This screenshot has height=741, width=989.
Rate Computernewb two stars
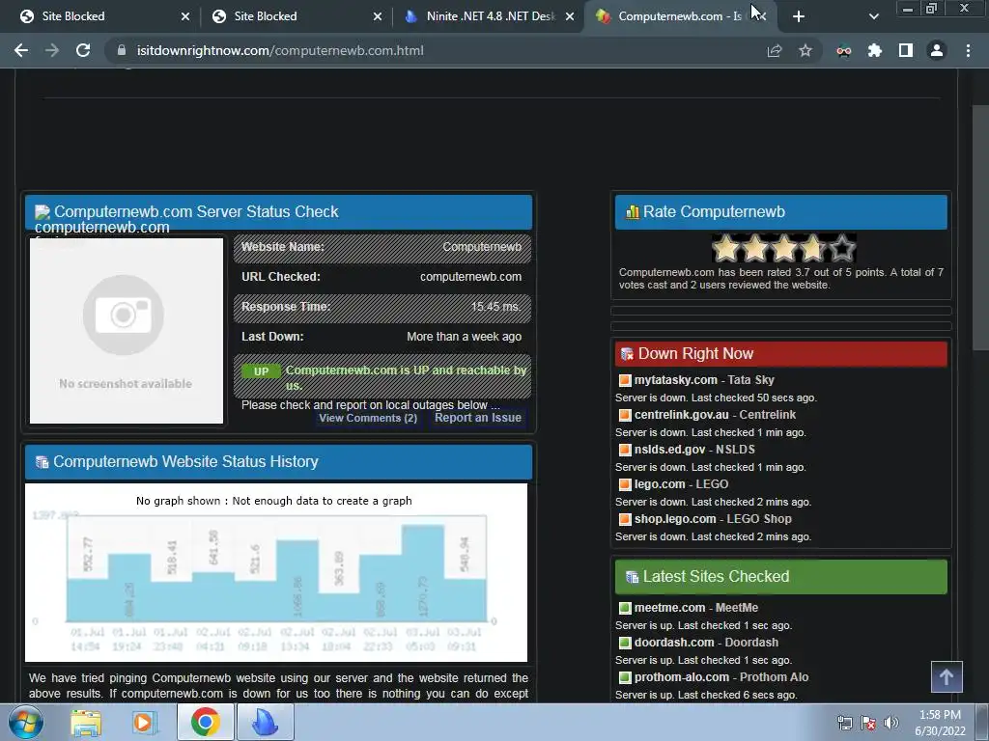[x=755, y=248]
